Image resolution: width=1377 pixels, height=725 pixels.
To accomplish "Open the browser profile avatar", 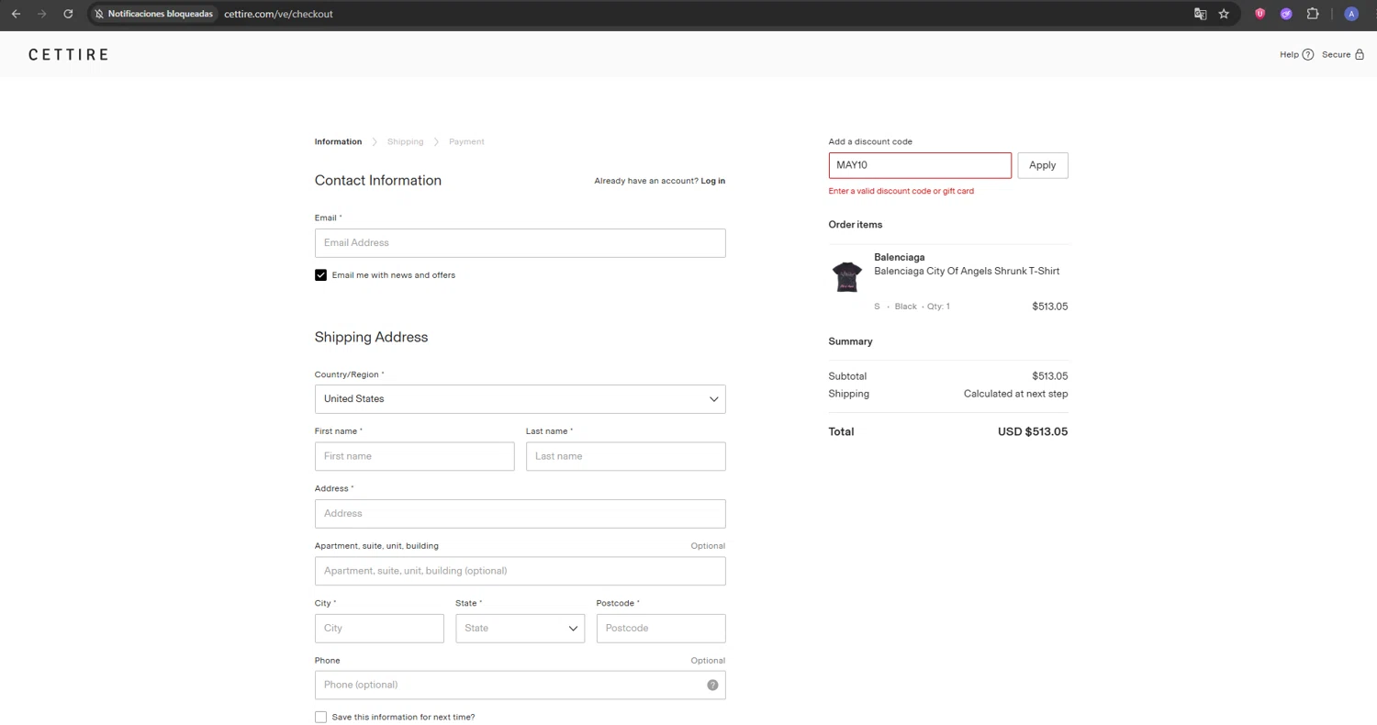I will point(1351,14).
